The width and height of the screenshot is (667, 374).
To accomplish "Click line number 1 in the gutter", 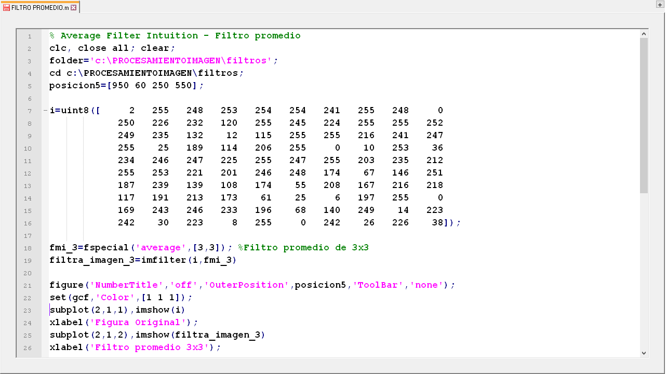I will click(30, 36).
